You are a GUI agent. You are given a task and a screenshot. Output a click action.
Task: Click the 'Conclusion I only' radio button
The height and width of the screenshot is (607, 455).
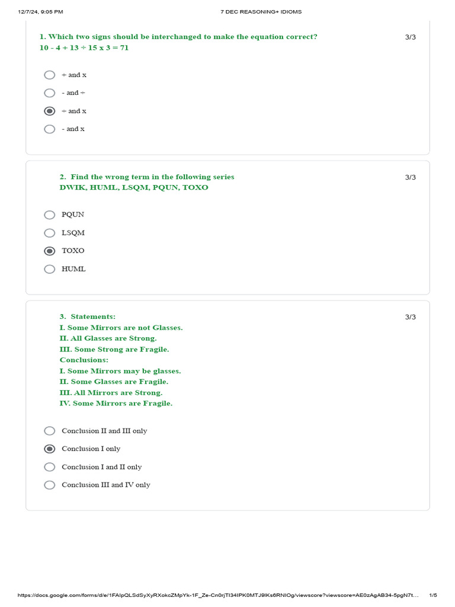coord(50,449)
